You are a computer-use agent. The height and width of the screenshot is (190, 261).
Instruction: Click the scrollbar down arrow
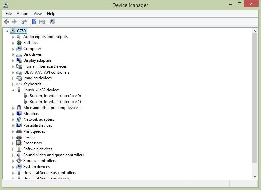[x=255, y=177]
